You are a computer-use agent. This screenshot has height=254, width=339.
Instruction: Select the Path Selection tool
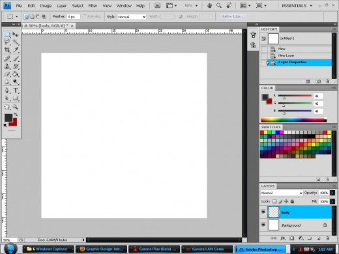(x=7, y=98)
